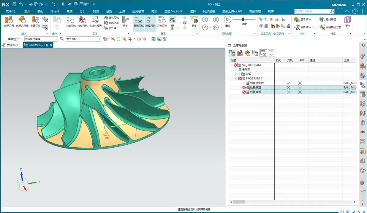Click the 生成刀轨 (Generate Tool Path) icon

click(70, 20)
